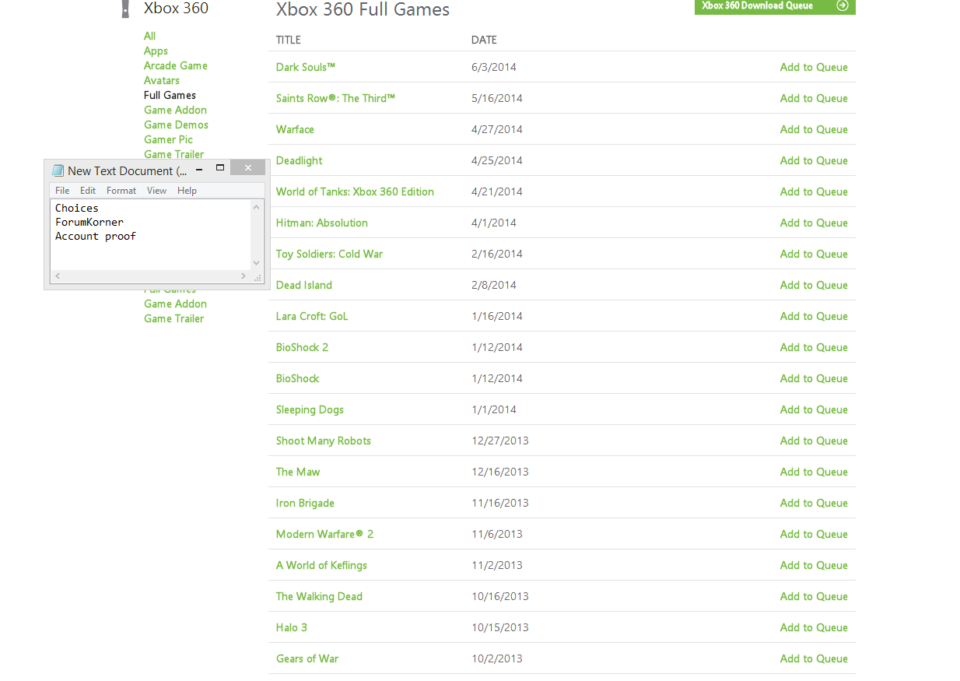Open the Xbox 360 Download Queue button
960x681 pixels.
click(775, 6)
